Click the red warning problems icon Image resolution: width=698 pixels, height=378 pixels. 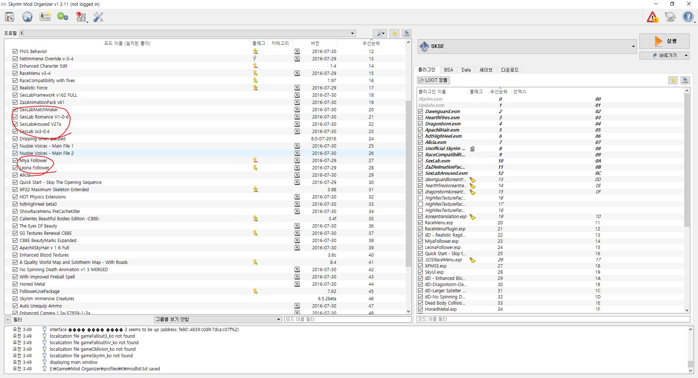[x=653, y=17]
